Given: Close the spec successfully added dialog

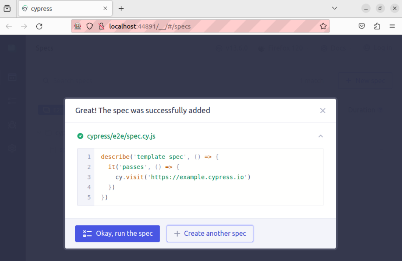Looking at the screenshot, I should 323,111.
